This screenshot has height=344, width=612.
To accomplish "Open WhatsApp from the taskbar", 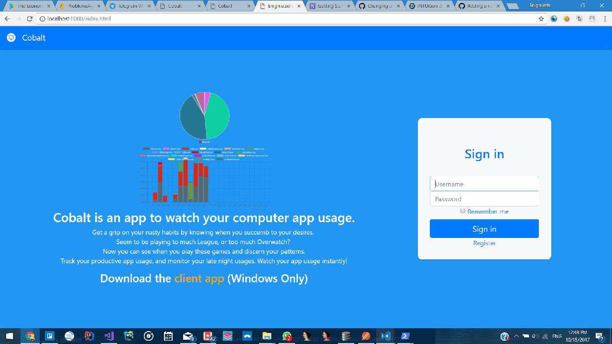I will click(x=287, y=336).
